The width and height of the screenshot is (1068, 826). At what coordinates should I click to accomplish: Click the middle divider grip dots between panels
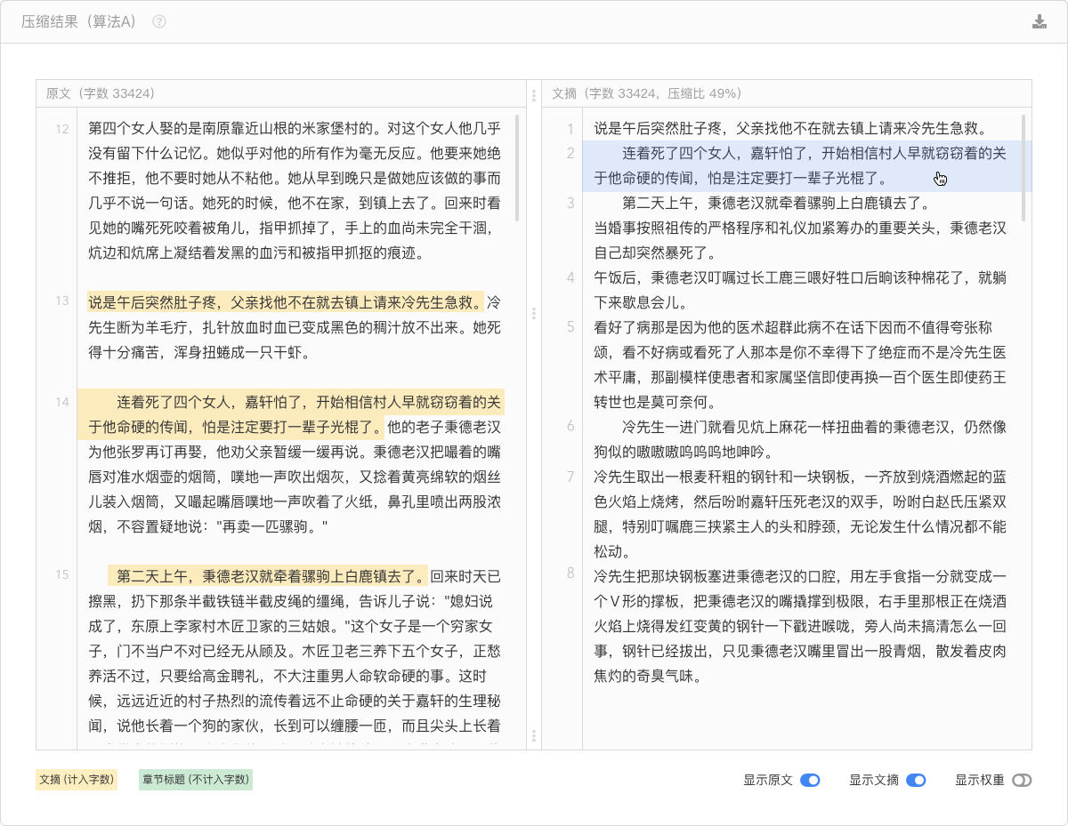tap(534, 314)
